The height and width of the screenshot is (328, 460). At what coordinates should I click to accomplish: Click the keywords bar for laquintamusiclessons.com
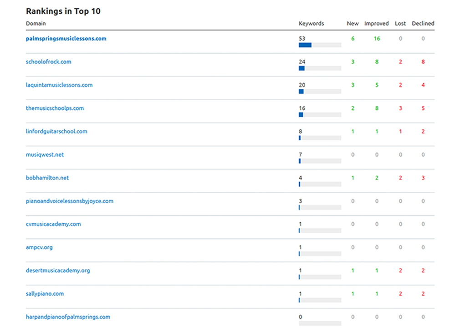(320, 91)
